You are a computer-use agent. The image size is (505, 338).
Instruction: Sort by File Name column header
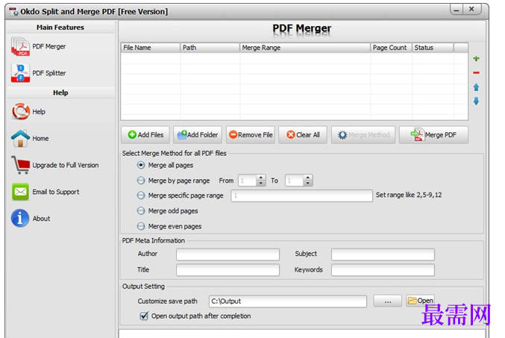point(151,48)
